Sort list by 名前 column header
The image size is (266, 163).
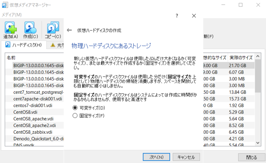(11, 58)
